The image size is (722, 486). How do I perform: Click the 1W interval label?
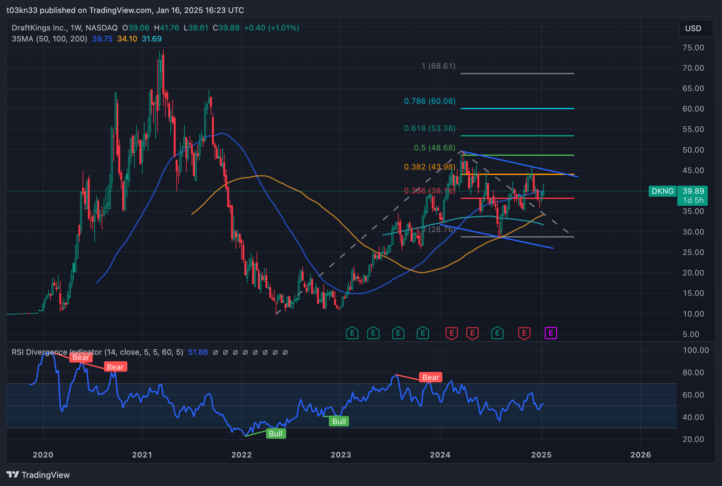coord(76,28)
